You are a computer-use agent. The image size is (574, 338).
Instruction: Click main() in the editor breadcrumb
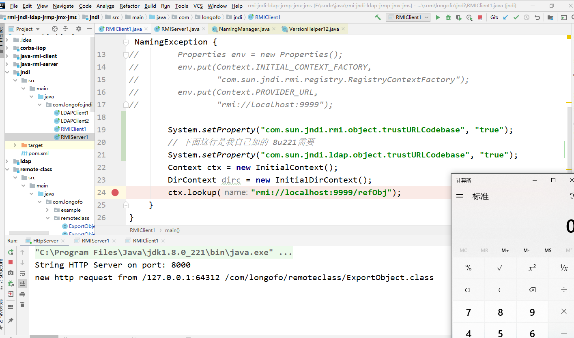click(x=172, y=230)
